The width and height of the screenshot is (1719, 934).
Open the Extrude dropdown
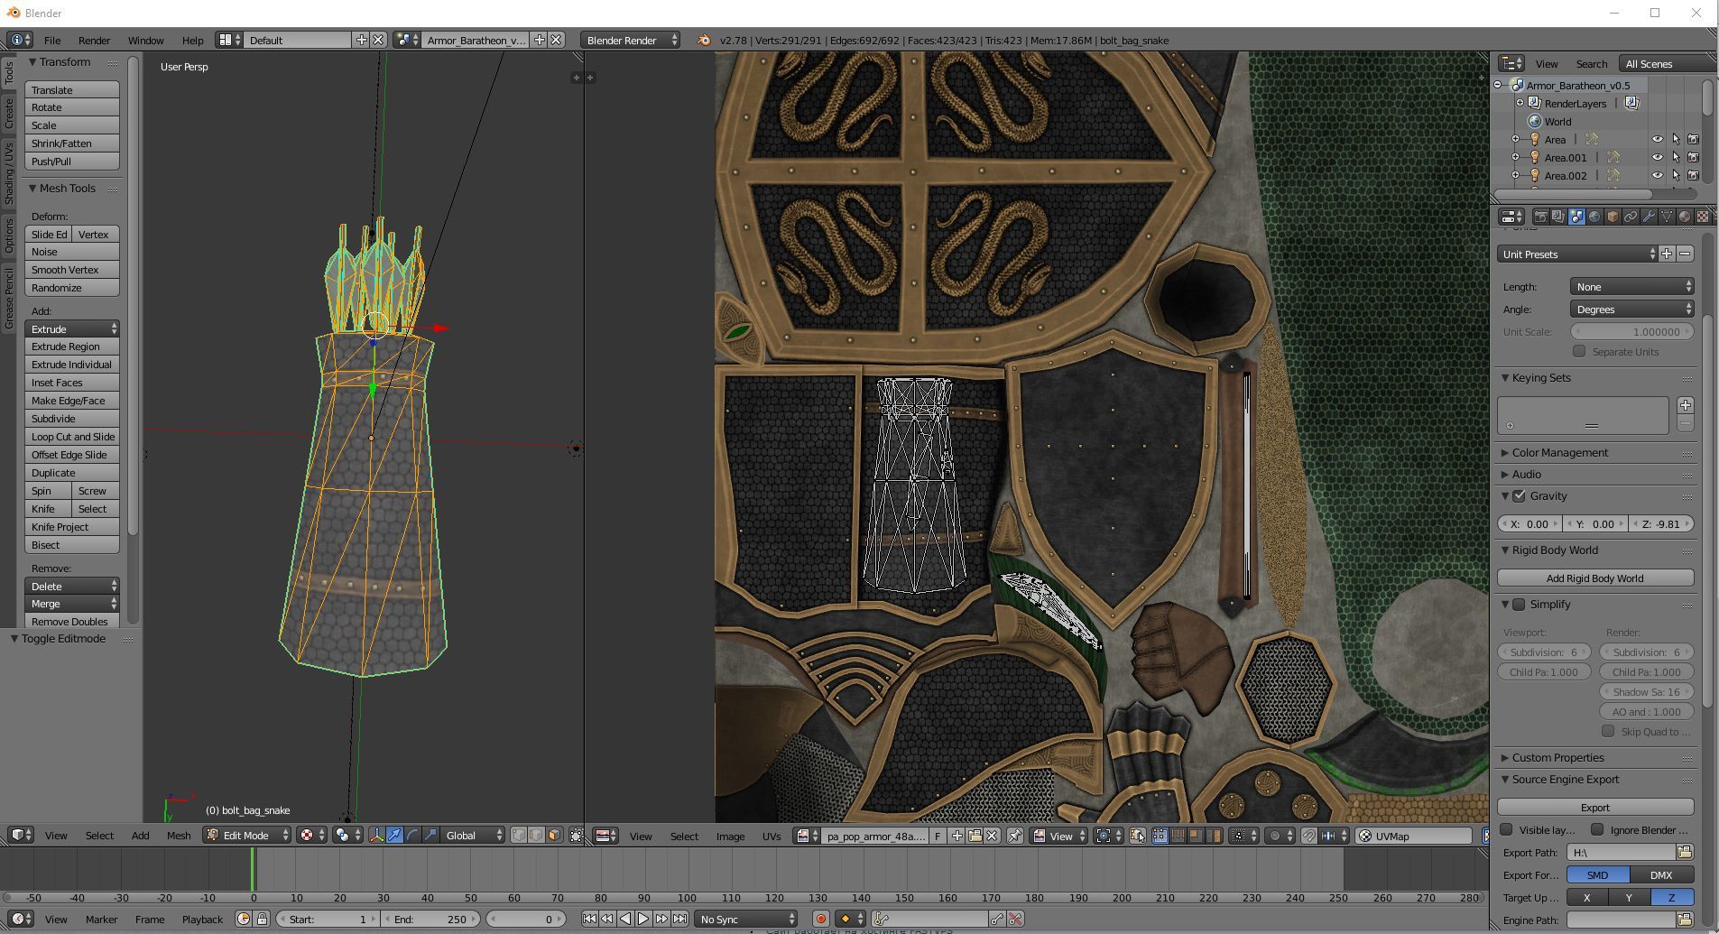[72, 328]
